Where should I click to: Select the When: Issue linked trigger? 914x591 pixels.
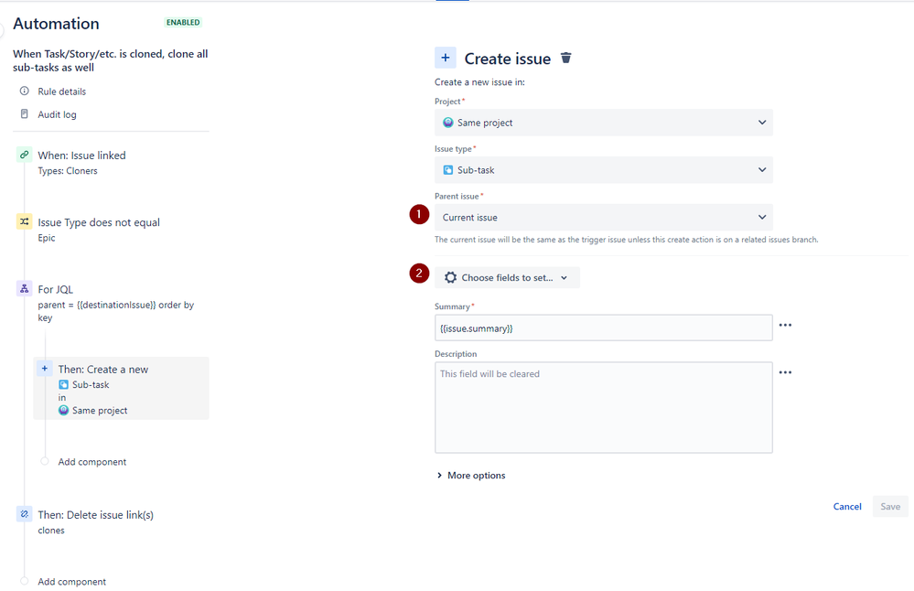tap(81, 155)
